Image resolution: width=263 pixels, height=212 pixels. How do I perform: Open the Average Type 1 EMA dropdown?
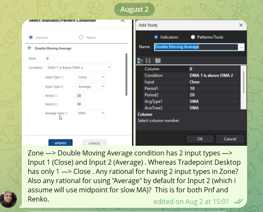point(91,113)
